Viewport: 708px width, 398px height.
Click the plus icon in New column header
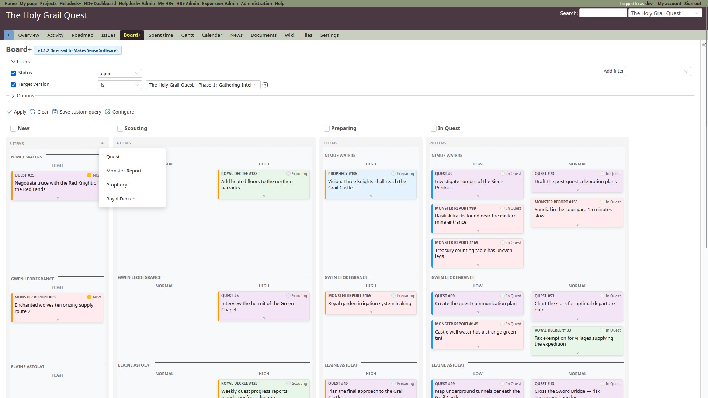[x=102, y=143]
